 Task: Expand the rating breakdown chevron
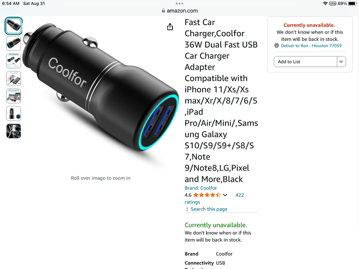[x=225, y=195]
